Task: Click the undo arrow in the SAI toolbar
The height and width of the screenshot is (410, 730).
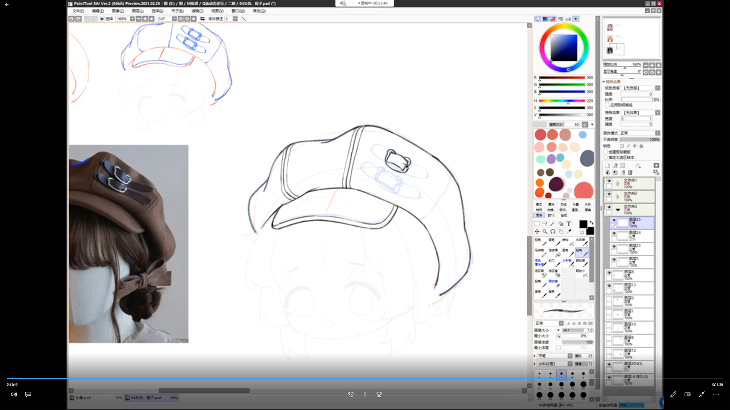Action: pyautogui.click(x=71, y=19)
